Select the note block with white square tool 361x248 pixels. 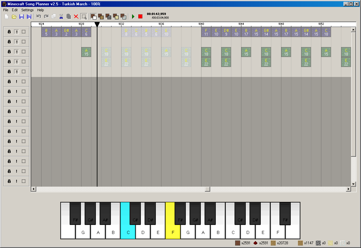[x=93, y=17]
